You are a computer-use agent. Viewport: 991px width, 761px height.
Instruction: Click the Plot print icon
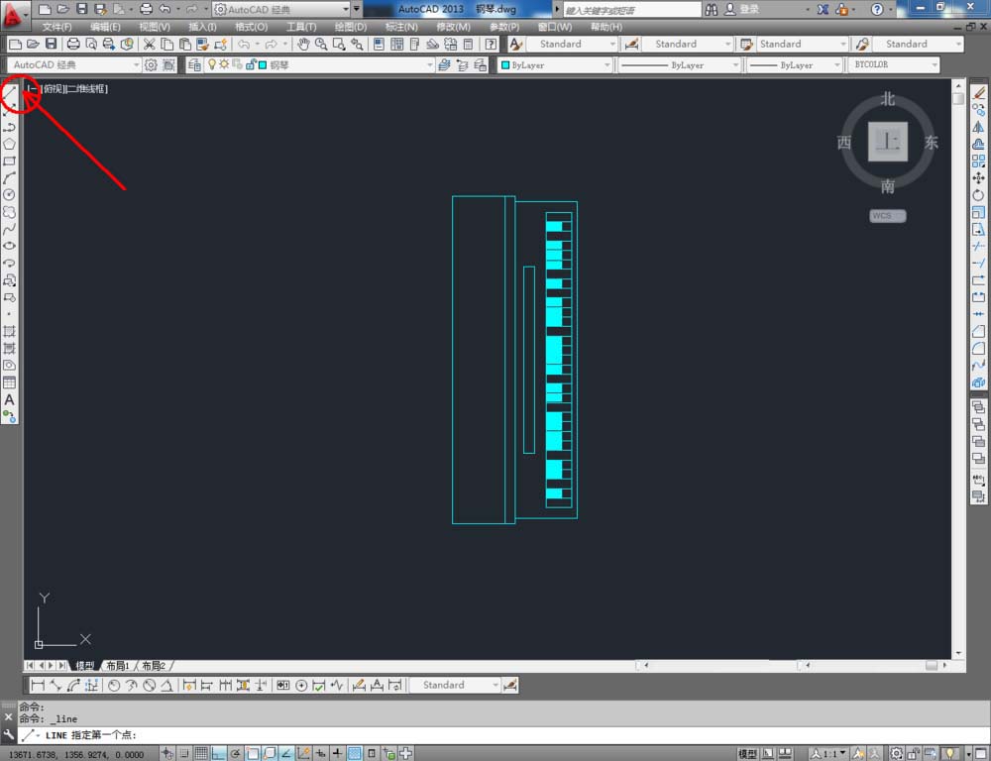click(73, 44)
